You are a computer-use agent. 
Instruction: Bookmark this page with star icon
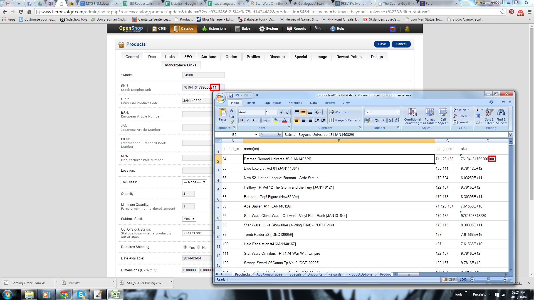click(x=503, y=12)
